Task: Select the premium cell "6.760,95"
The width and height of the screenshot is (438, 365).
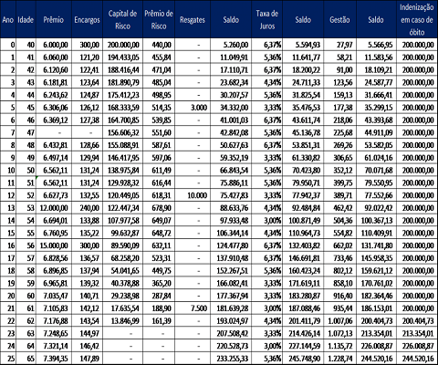Action: [x=56, y=233]
